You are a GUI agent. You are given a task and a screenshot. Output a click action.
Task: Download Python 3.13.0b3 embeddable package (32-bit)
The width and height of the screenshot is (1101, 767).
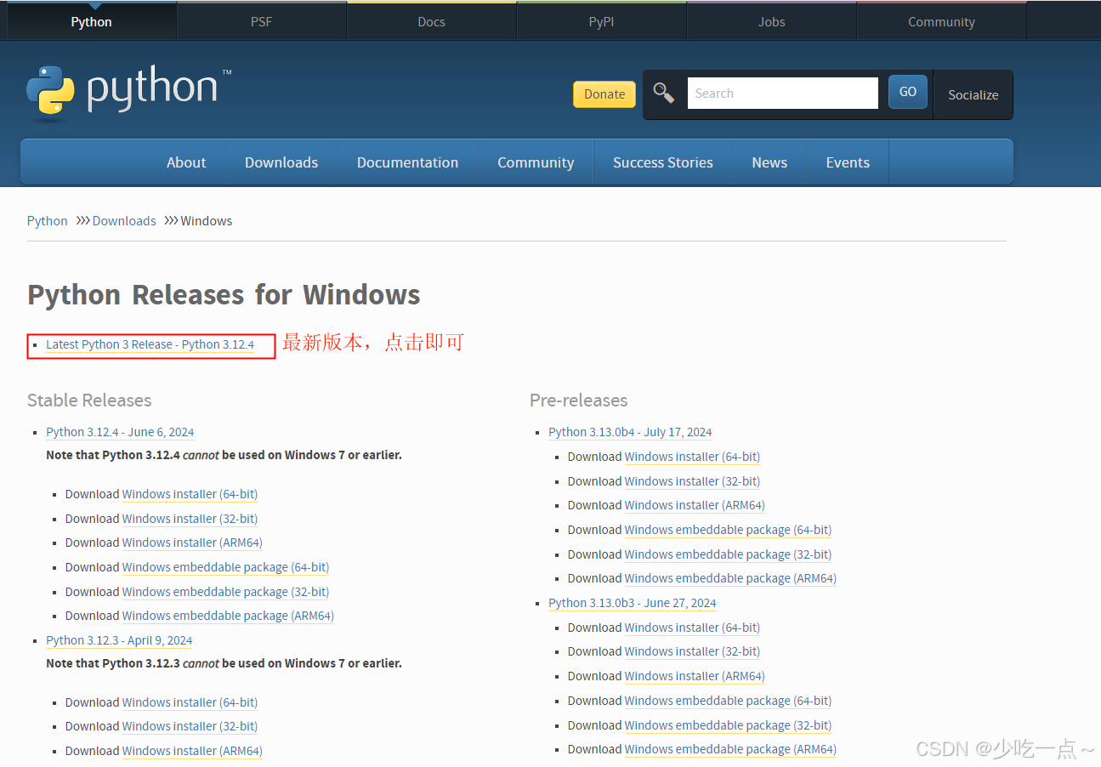[x=728, y=725]
